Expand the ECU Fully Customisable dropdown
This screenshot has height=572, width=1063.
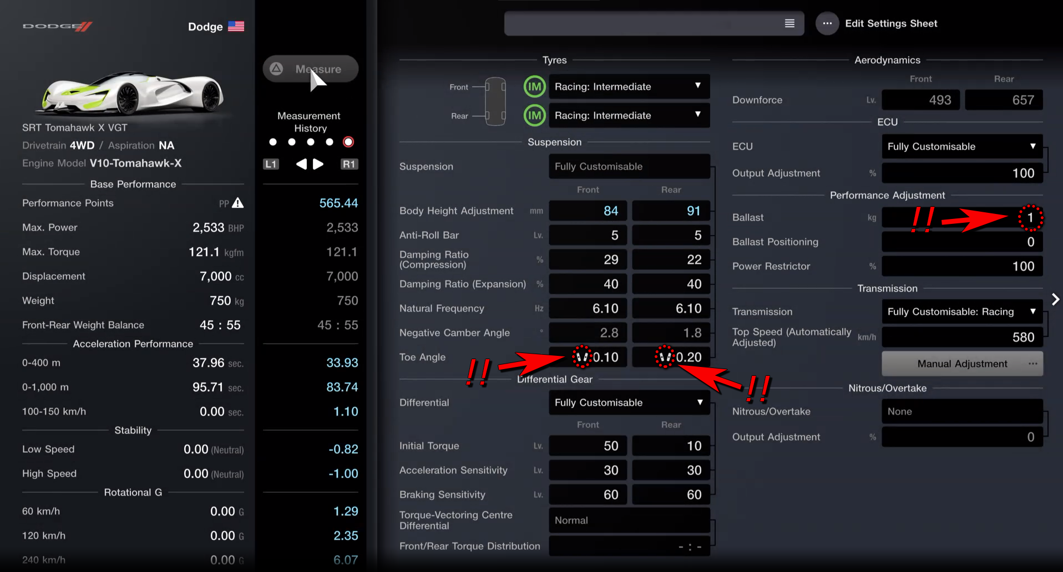point(961,146)
